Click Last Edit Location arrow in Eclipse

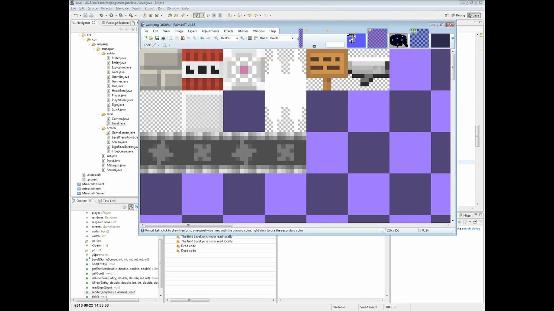(249, 15)
